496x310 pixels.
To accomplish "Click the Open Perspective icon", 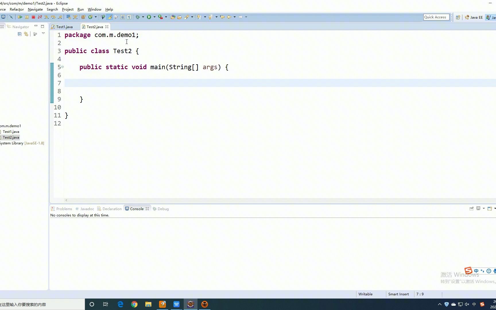I will (458, 17).
